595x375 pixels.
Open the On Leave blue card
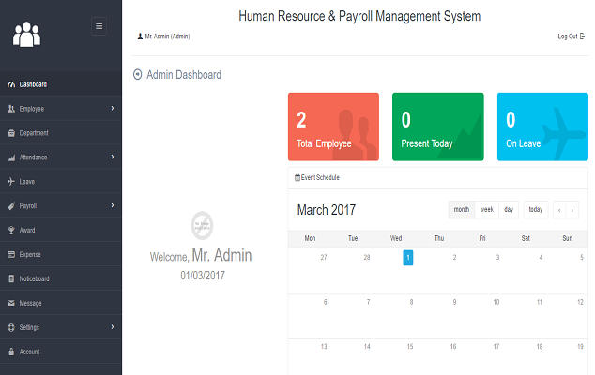(542, 127)
